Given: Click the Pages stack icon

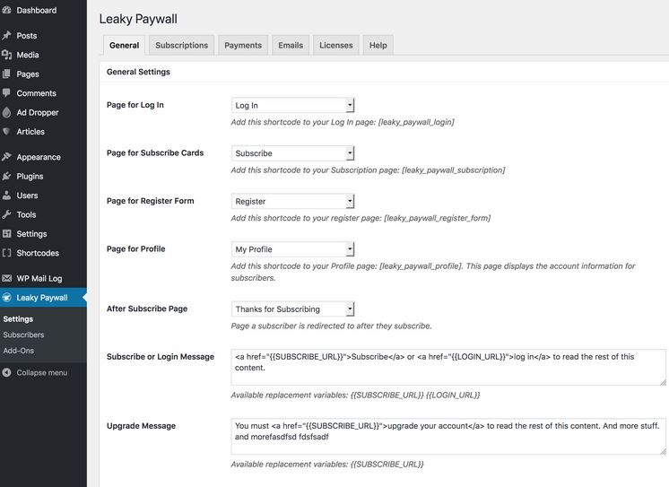Looking at the screenshot, I should [6, 74].
